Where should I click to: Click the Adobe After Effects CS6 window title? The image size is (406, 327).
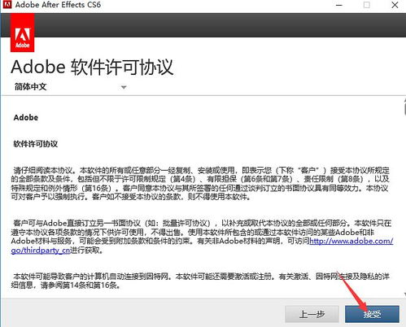point(58,5)
